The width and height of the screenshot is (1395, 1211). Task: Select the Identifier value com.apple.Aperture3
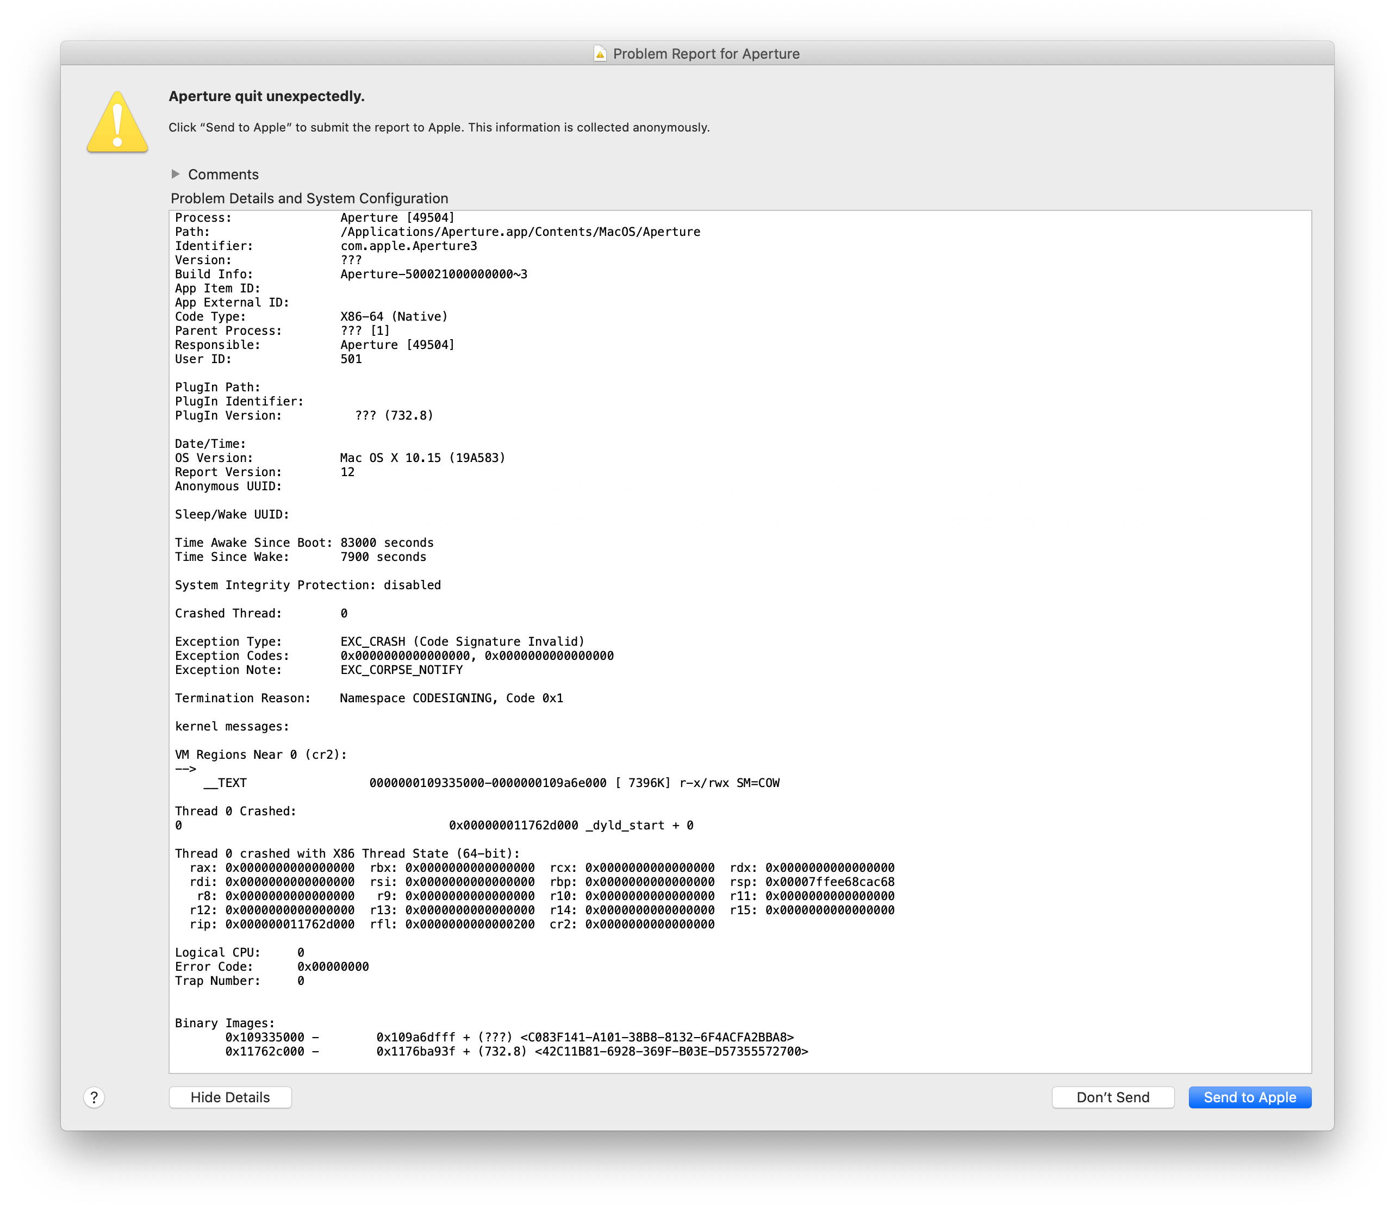[x=408, y=246]
